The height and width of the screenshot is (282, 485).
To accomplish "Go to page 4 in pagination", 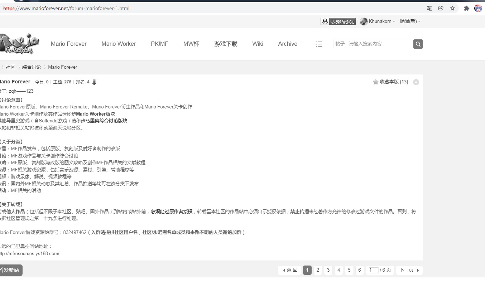I will coord(339,270).
